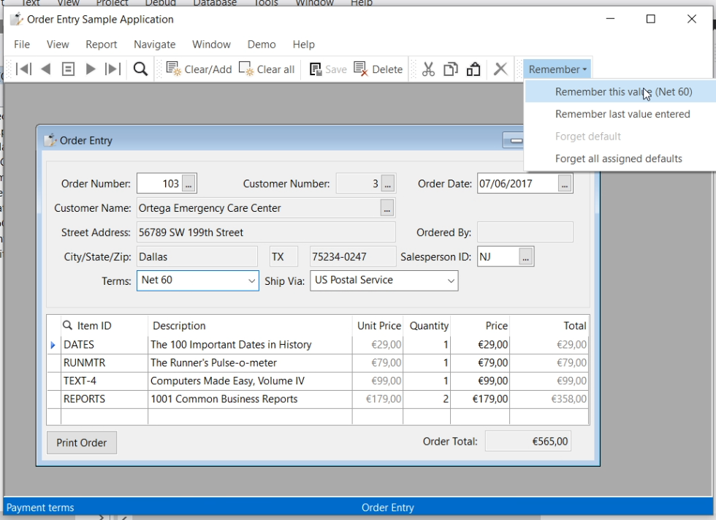The height and width of the screenshot is (520, 716).
Task: Go to the previous record
Action: pyautogui.click(x=46, y=69)
